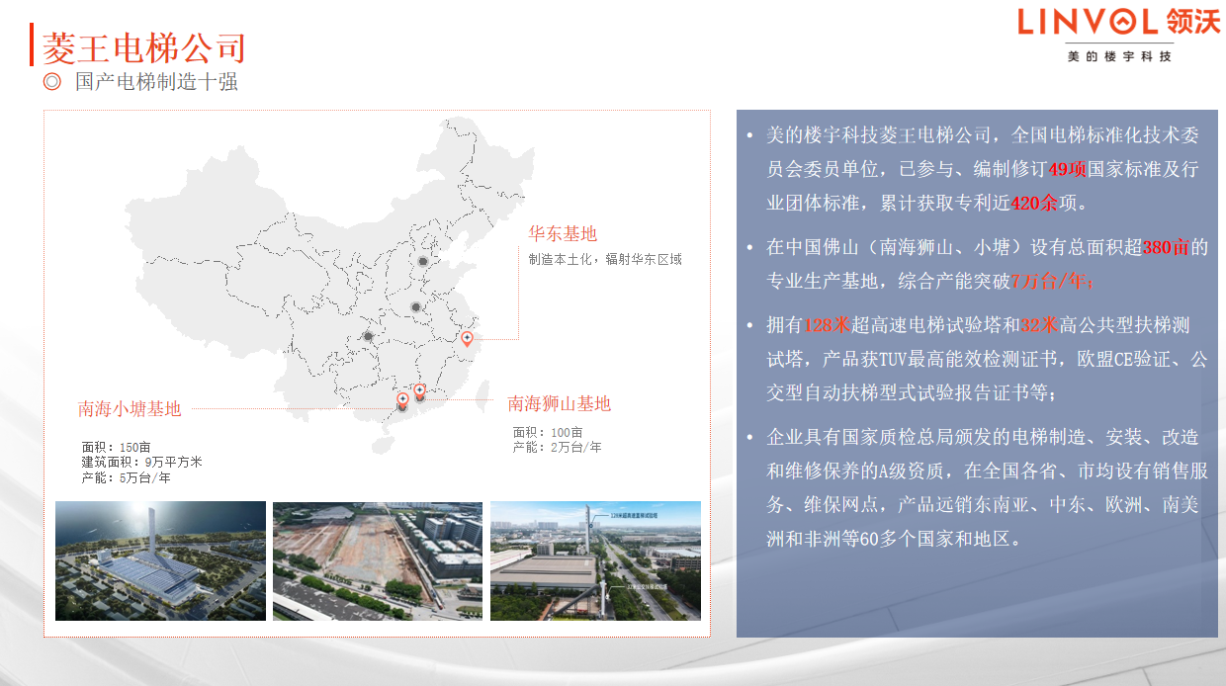Click the tagline 美的楼宇科技 under the logo

coord(1119,57)
